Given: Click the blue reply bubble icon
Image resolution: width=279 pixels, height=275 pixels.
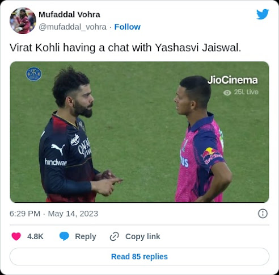Looking at the screenshot, I should [x=64, y=236].
